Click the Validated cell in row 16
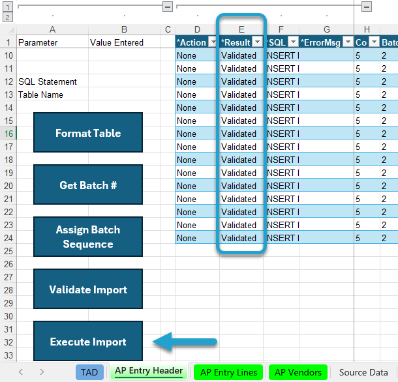The width and height of the screenshot is (398, 382). tap(241, 134)
